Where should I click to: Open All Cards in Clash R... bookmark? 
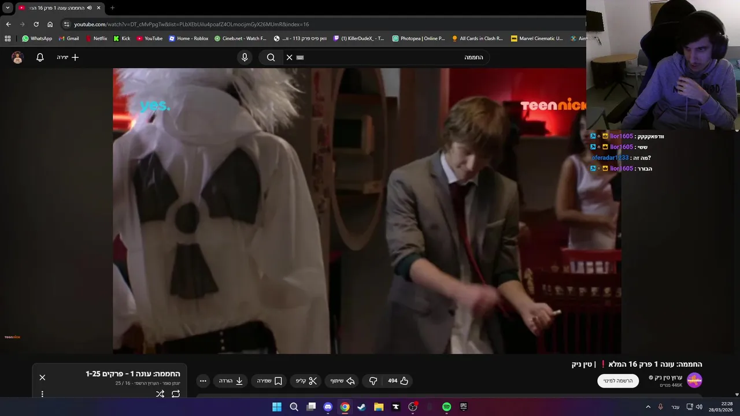pyautogui.click(x=478, y=39)
